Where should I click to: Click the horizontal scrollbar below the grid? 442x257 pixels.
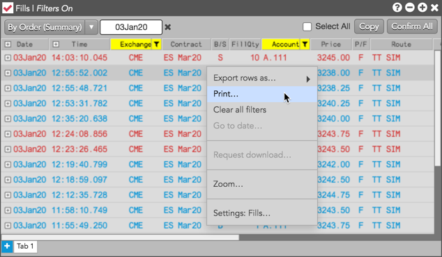[x=121, y=238]
